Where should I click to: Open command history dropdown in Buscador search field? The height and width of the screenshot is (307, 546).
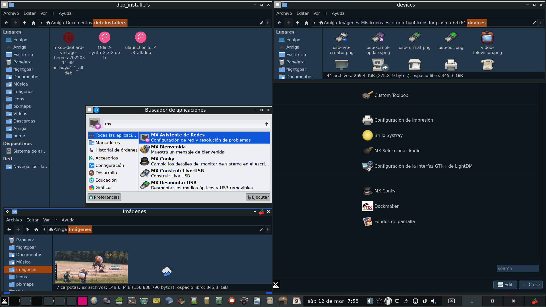(266, 124)
